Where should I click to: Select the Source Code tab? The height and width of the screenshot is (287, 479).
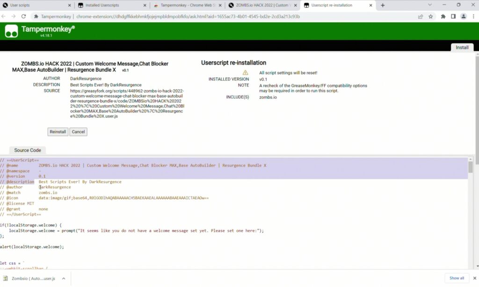coord(28,150)
